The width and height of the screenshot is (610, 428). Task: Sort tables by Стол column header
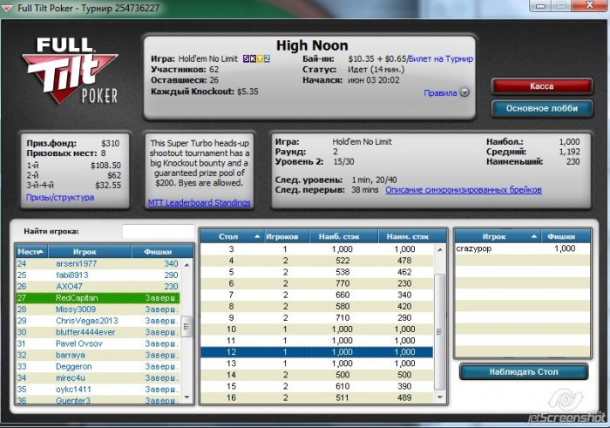[232, 236]
